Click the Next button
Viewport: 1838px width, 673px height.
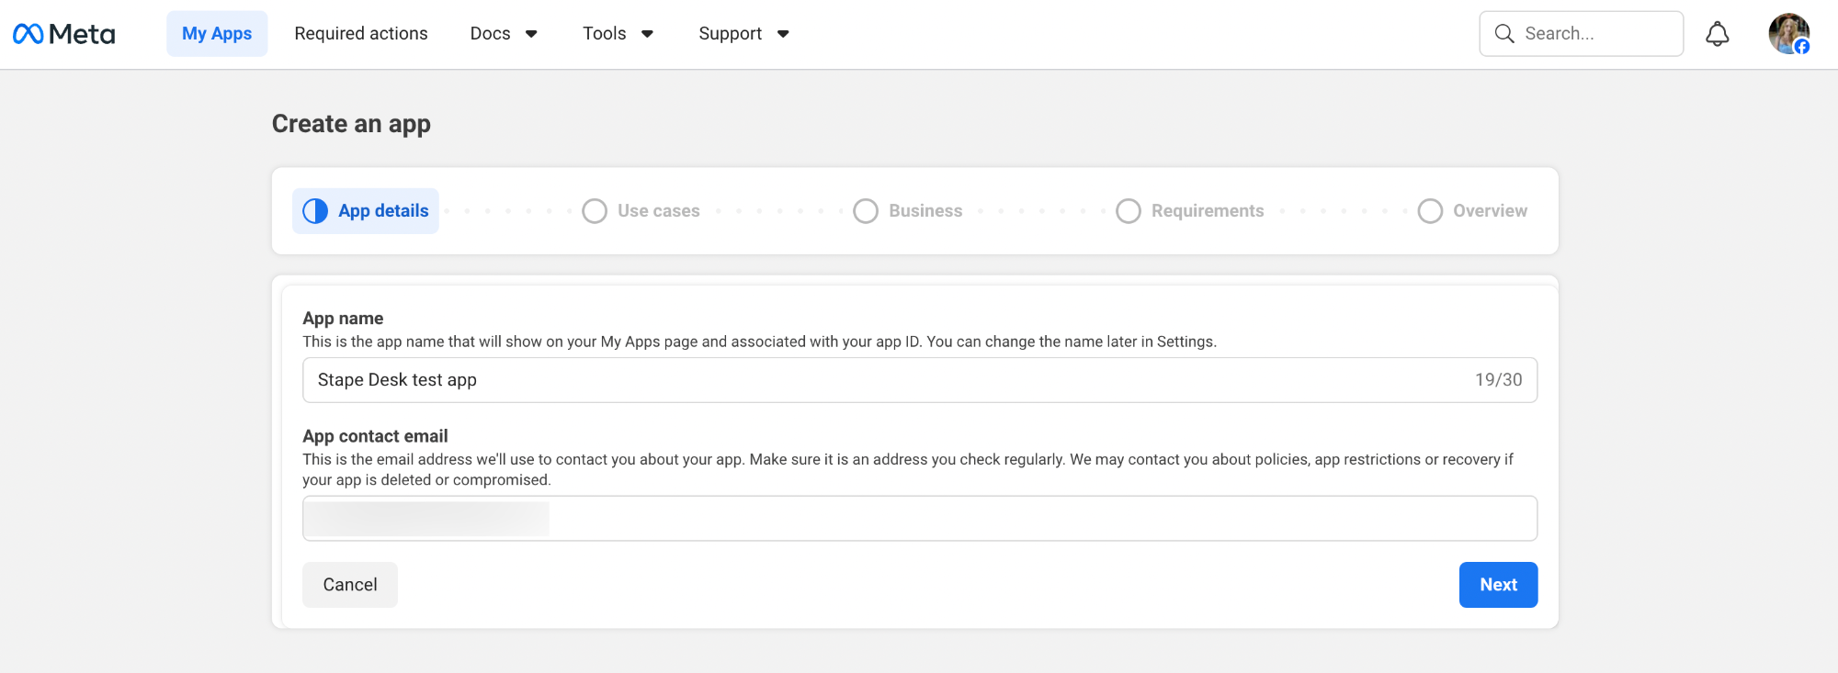1498,585
